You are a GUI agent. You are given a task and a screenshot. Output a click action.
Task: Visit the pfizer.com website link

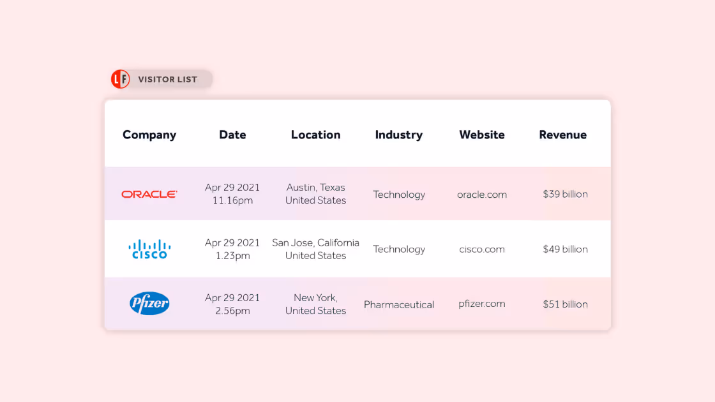pyautogui.click(x=482, y=304)
